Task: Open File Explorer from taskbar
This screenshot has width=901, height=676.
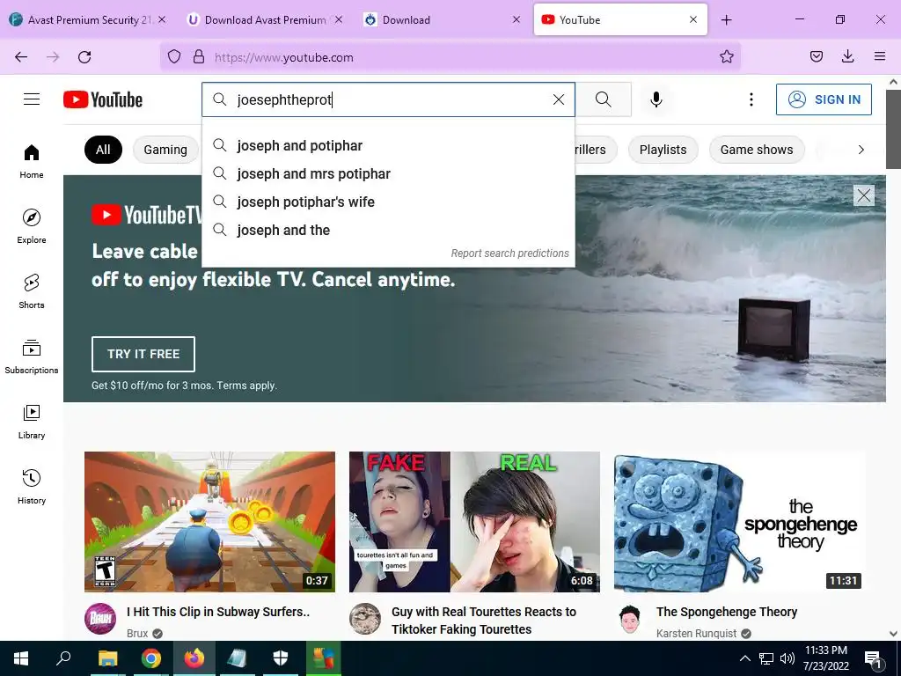Action: pyautogui.click(x=107, y=658)
